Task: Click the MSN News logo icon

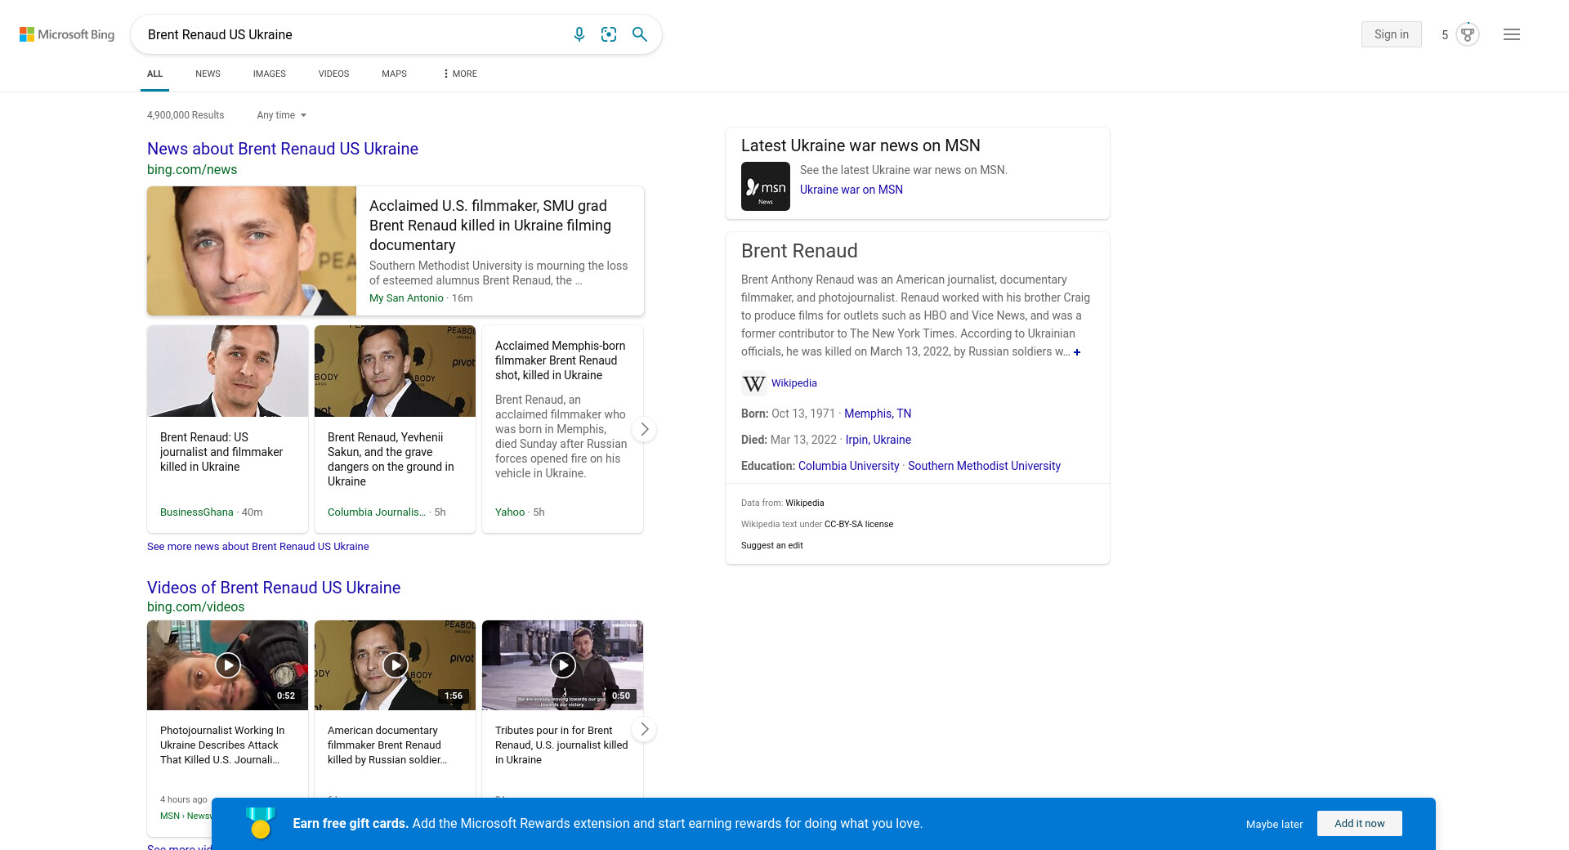Action: (765, 186)
